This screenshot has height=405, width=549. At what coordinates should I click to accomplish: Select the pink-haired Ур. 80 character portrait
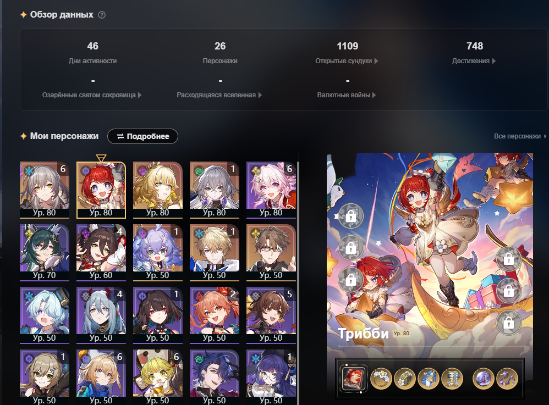coord(271,190)
